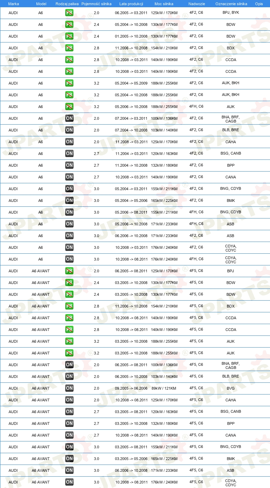Screen dimensions: 270x488
Task: Click the diesel ON icon in the A6 11.2004 -> 10.2008 row
Action: (x=69, y=165)
